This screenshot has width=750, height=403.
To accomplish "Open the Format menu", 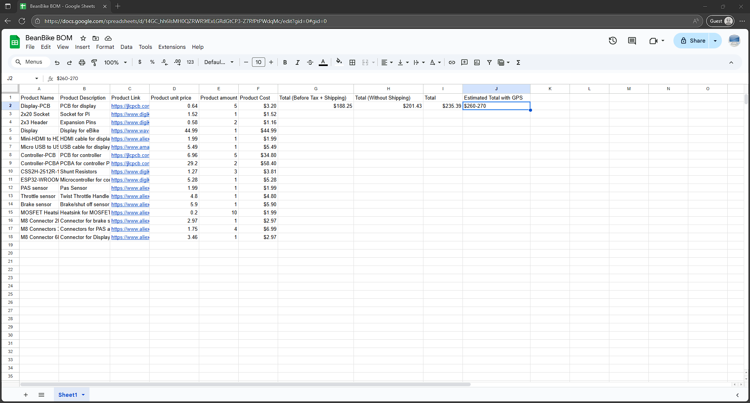I will tap(105, 47).
